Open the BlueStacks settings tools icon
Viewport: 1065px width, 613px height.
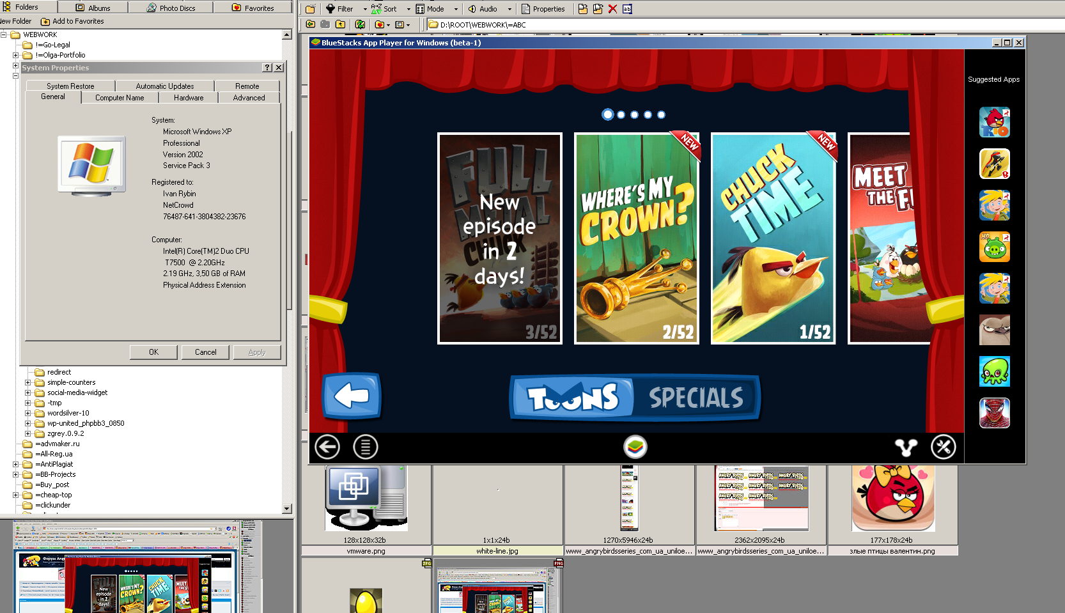[944, 447]
